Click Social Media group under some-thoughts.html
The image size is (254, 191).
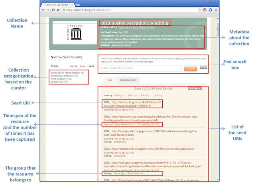(120, 156)
